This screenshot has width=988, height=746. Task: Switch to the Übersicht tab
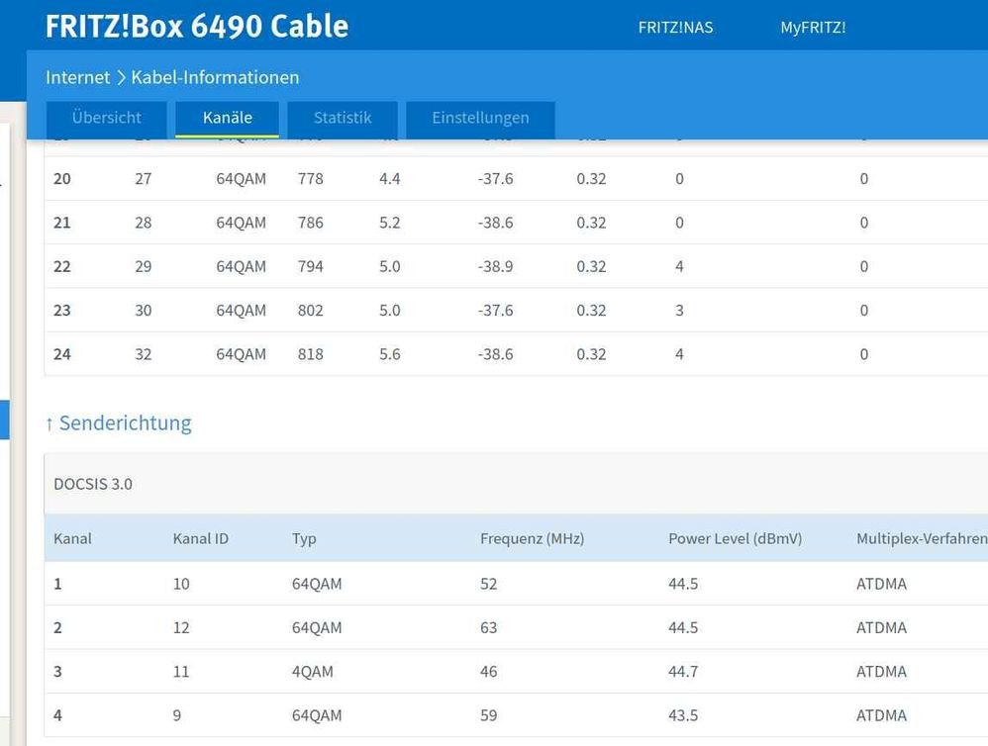pyautogui.click(x=107, y=118)
